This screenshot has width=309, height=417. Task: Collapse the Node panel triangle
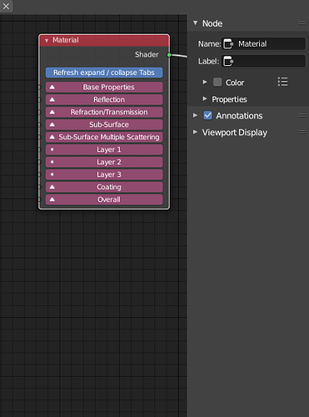(196, 23)
